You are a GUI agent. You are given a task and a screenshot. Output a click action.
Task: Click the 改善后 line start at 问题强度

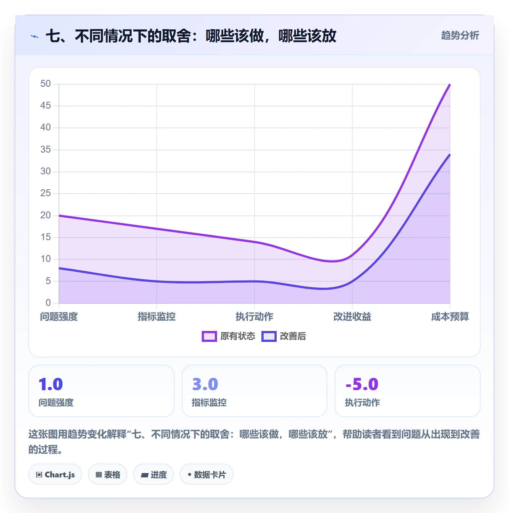[x=59, y=268]
